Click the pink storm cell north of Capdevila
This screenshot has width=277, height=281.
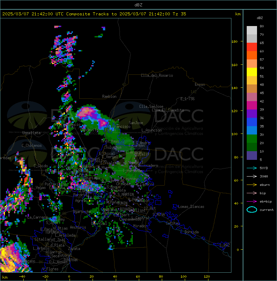click(86, 112)
